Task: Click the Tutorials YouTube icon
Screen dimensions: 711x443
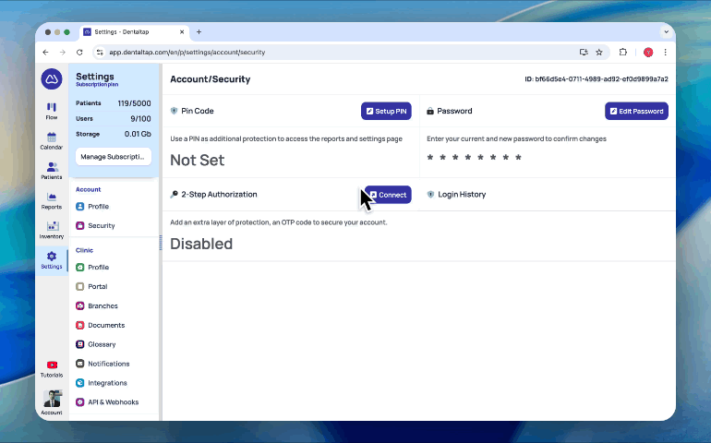Action: 52,368
